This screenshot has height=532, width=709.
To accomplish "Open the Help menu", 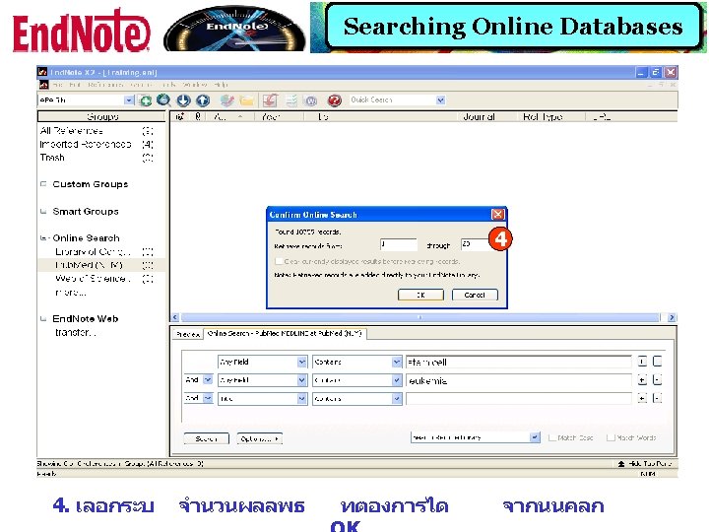I will [222, 85].
